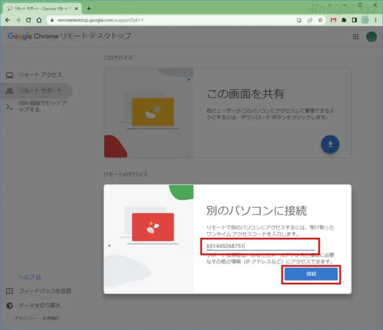
Task: Go back using browser back arrow
Action: [x=7, y=20]
